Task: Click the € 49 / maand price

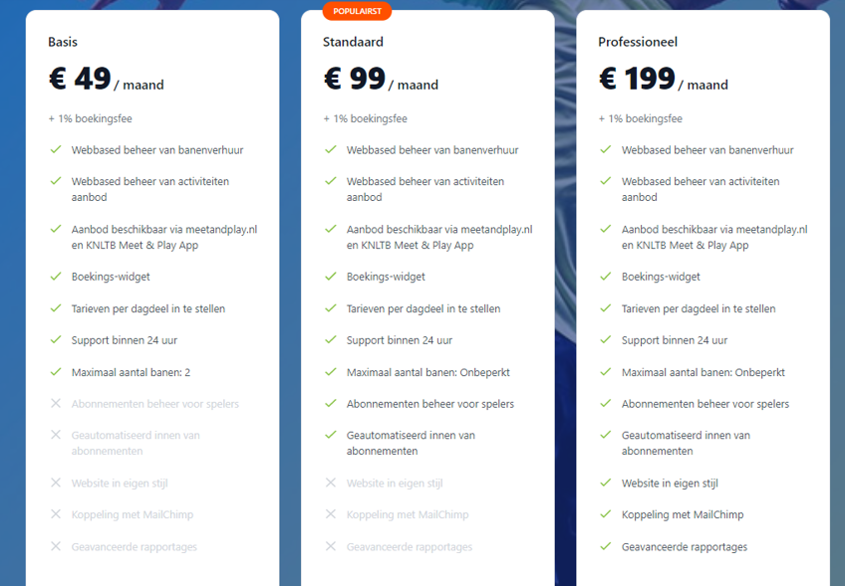Action: tap(107, 80)
